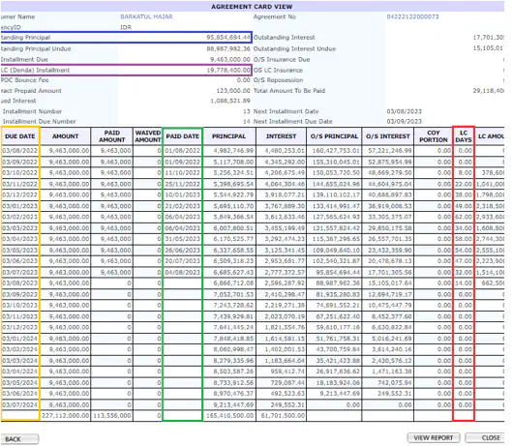Select the PAID DATE column header
The image size is (513, 446).
(x=182, y=136)
